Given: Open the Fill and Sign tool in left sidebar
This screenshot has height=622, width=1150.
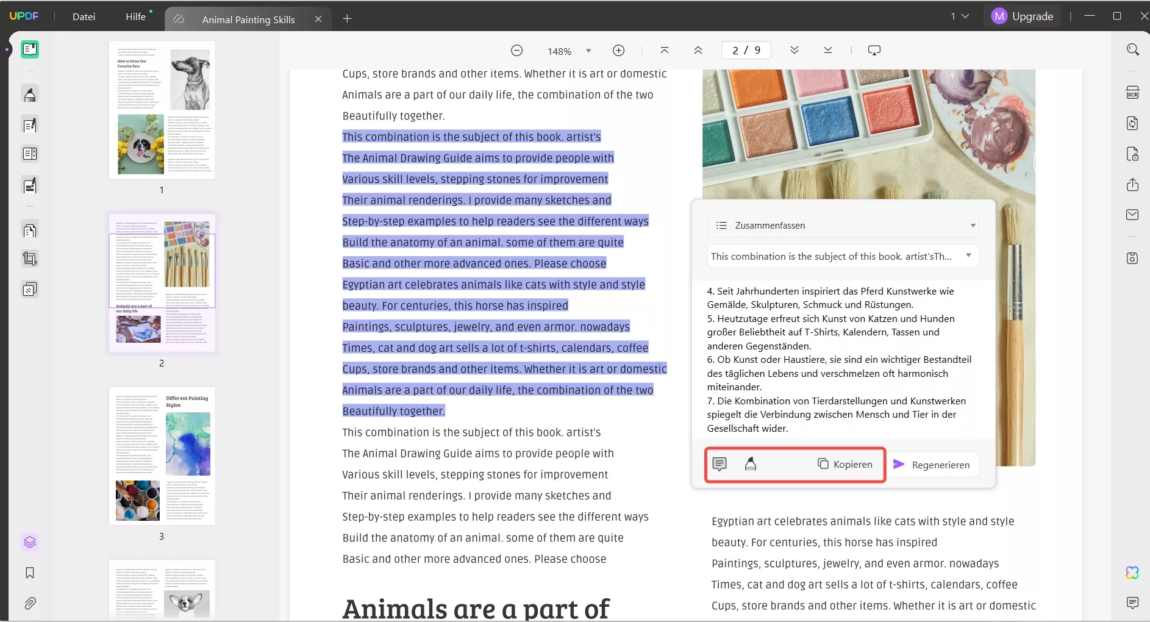Looking at the screenshot, I should point(29,185).
